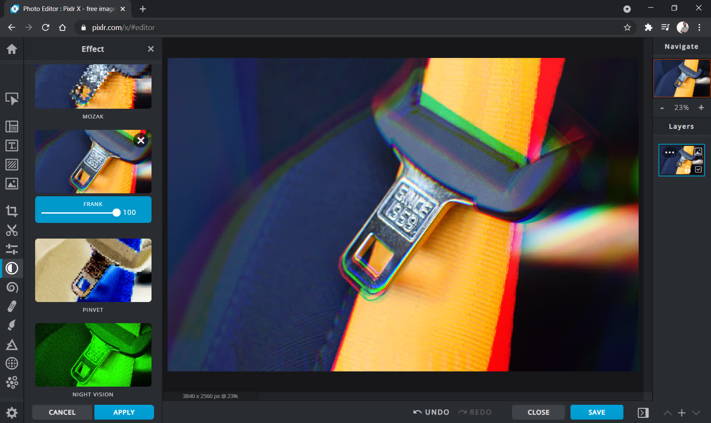Click the Frank effect intensity slider
The width and height of the screenshot is (711, 423).
79,213
